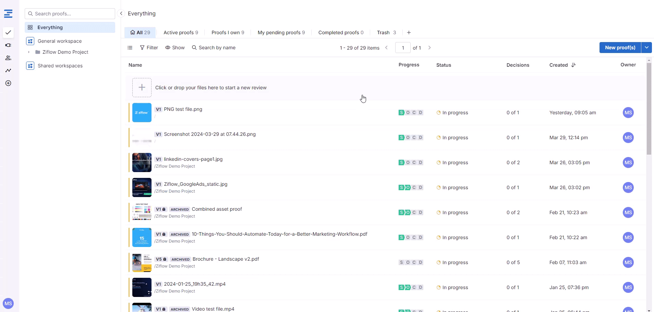Collapse the left navigation panel
The image size is (654, 312).
(x=121, y=13)
